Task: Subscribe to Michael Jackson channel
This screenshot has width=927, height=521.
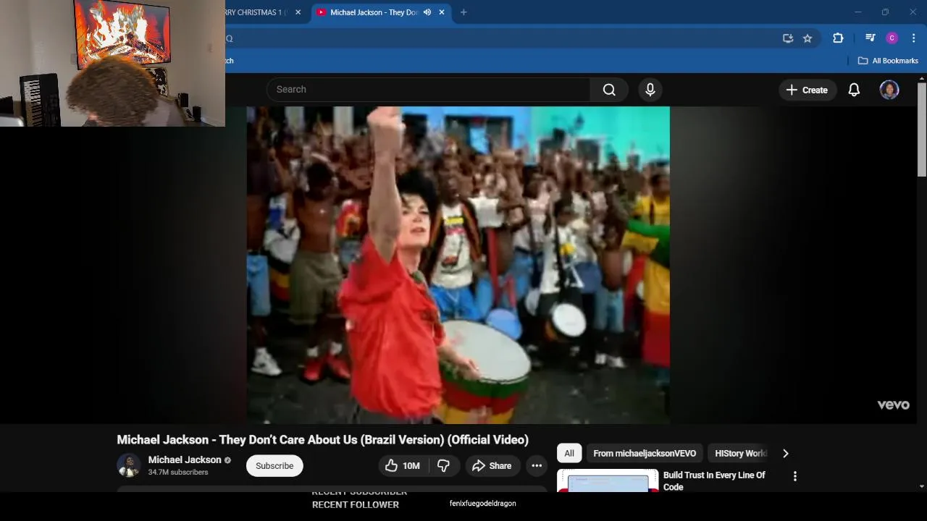Action: point(274,466)
